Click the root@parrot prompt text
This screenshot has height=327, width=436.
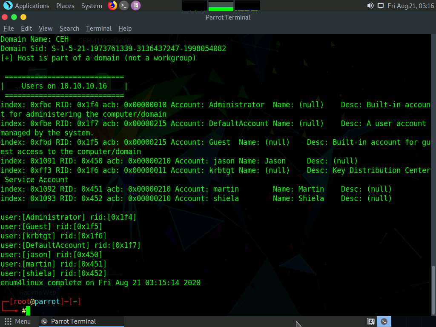coord(37,301)
